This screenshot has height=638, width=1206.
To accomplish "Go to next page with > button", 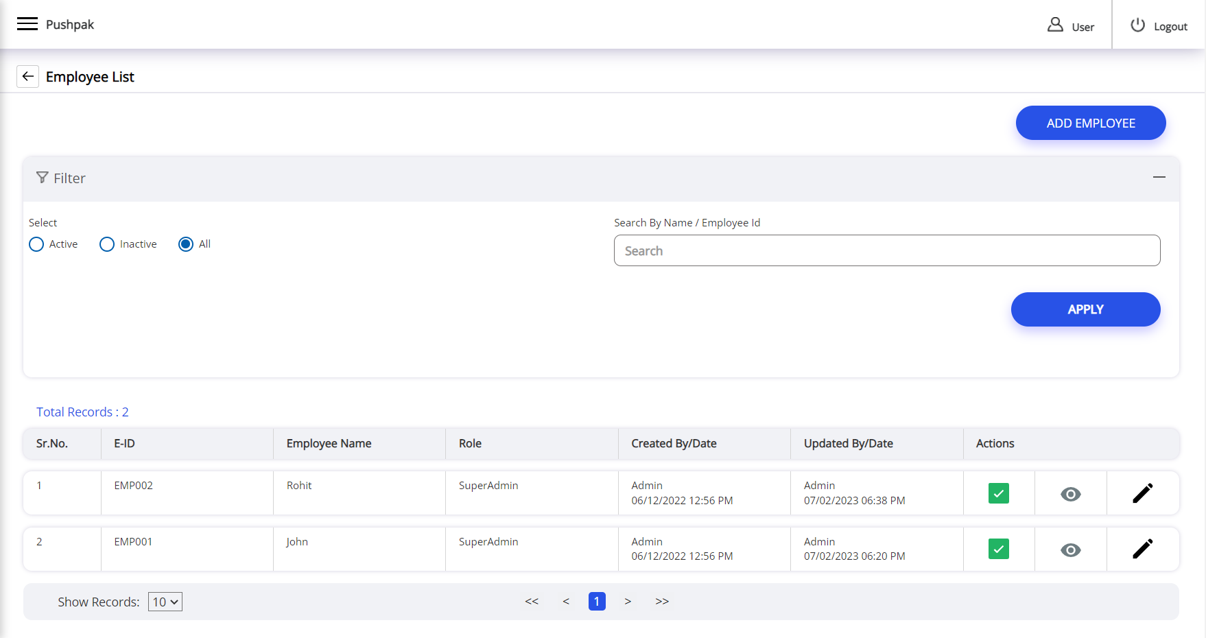I will coord(628,602).
